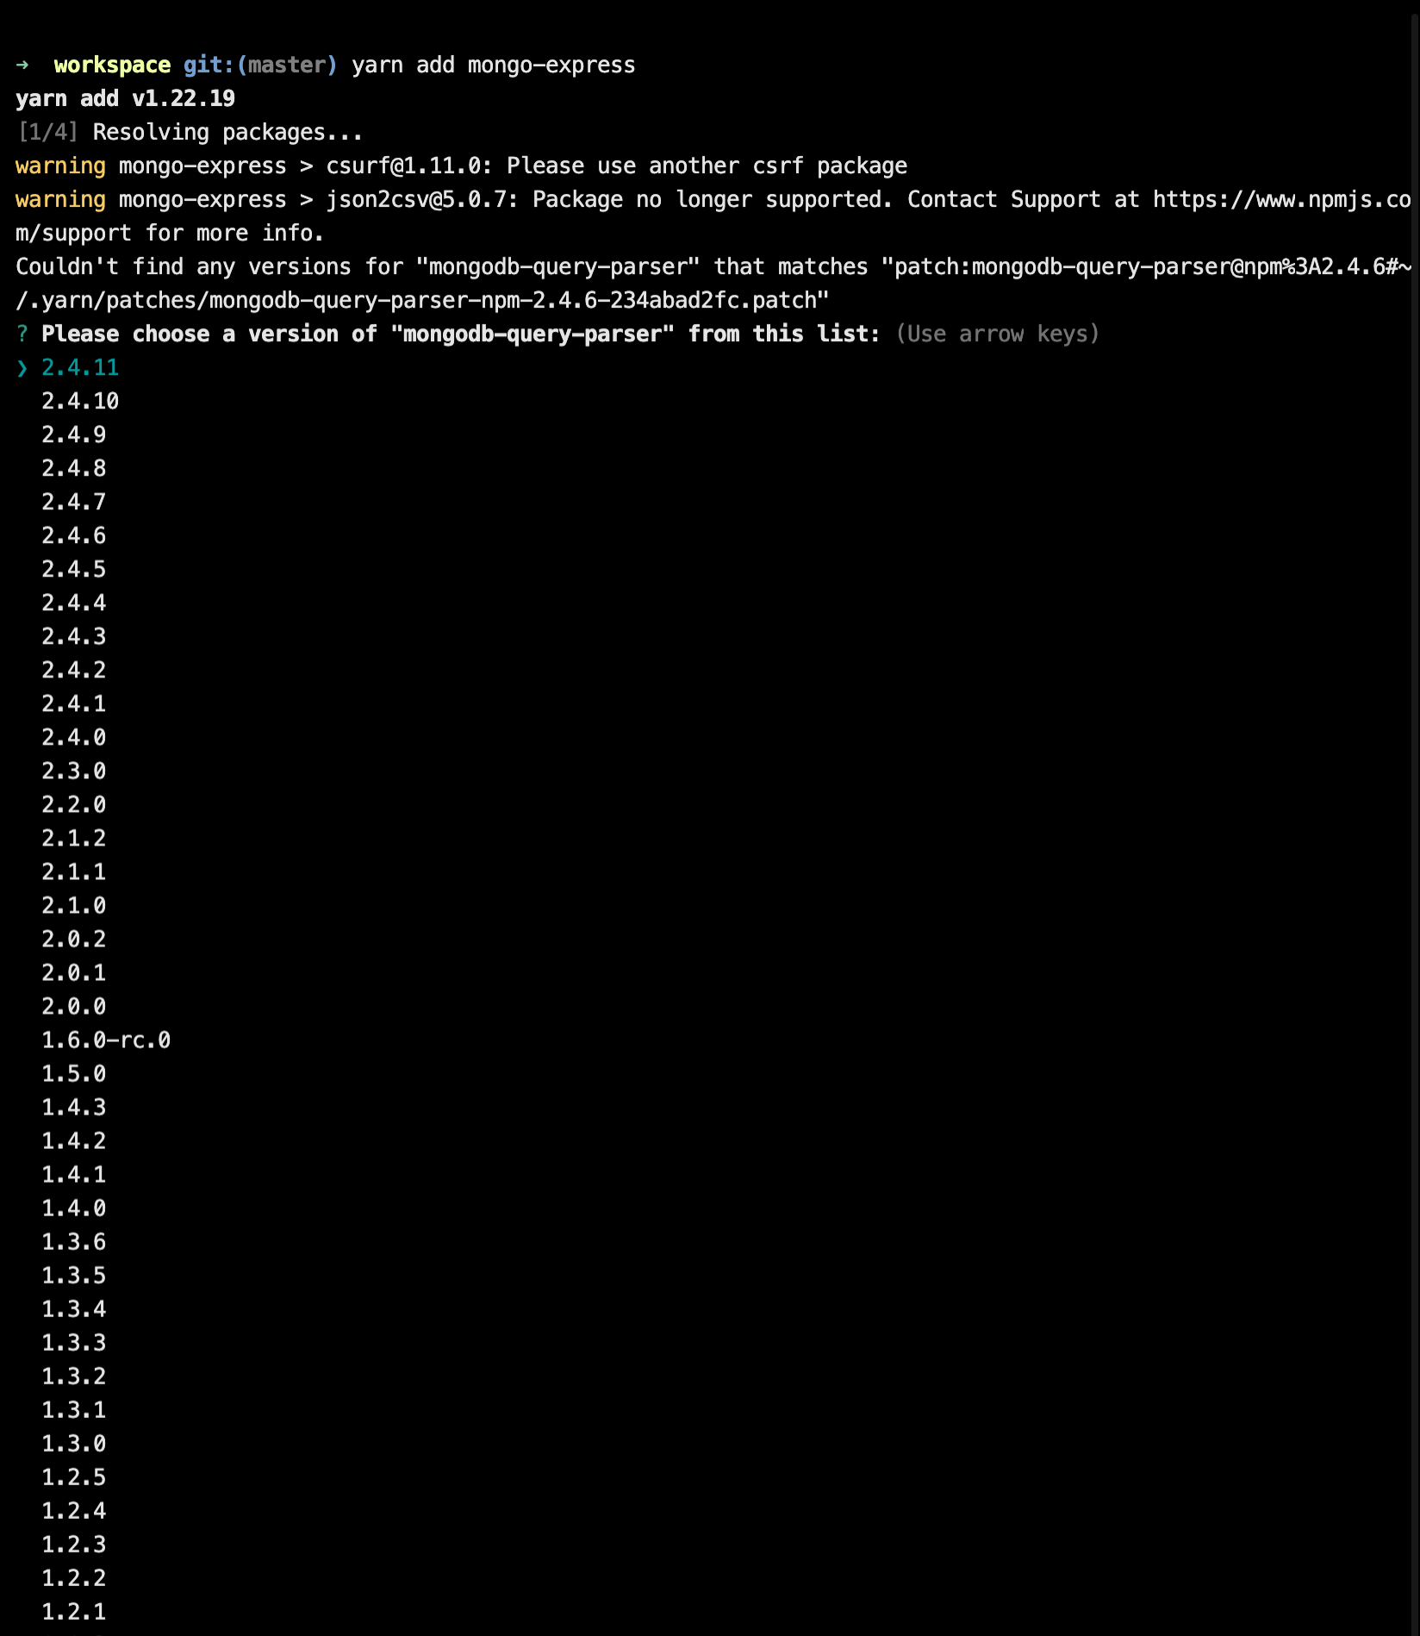The image size is (1420, 1636).
Task: Select version 2.4.10
Action: coord(81,401)
